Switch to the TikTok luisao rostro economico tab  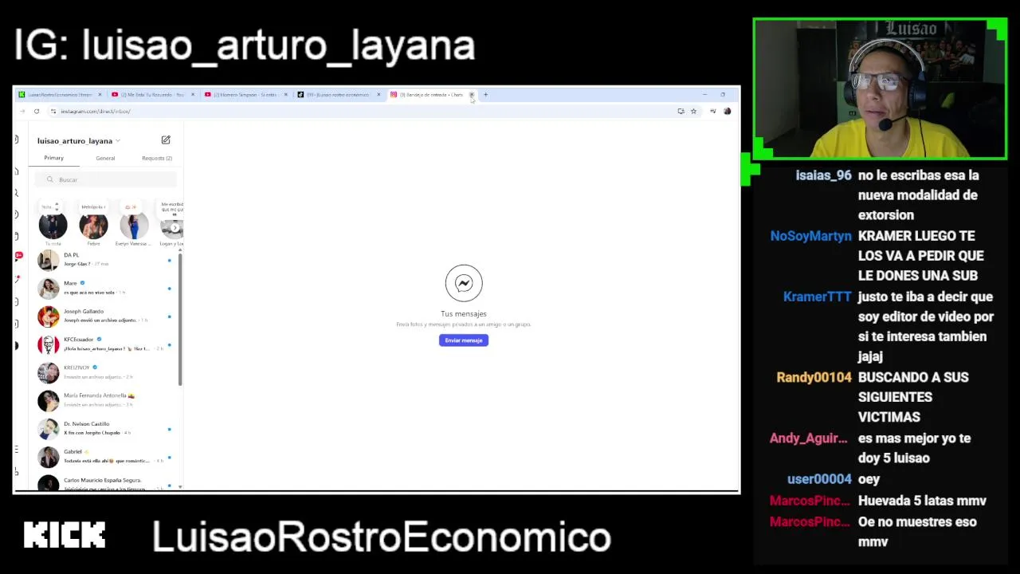coord(339,95)
